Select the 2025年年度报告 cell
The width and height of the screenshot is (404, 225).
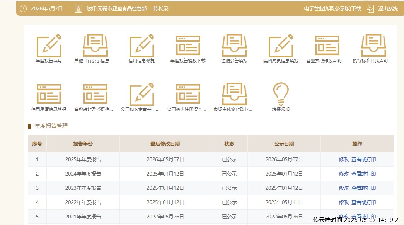coord(83,159)
